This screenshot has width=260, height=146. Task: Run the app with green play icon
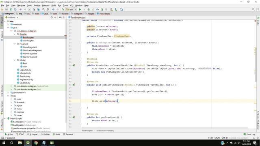click(x=80, y=9)
